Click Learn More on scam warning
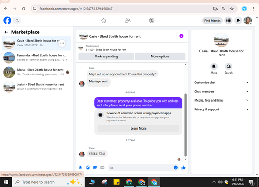 tap(138, 128)
